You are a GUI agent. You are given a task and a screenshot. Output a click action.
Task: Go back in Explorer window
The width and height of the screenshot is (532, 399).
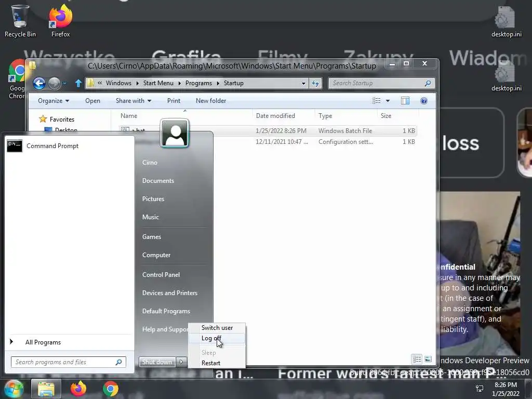39,83
